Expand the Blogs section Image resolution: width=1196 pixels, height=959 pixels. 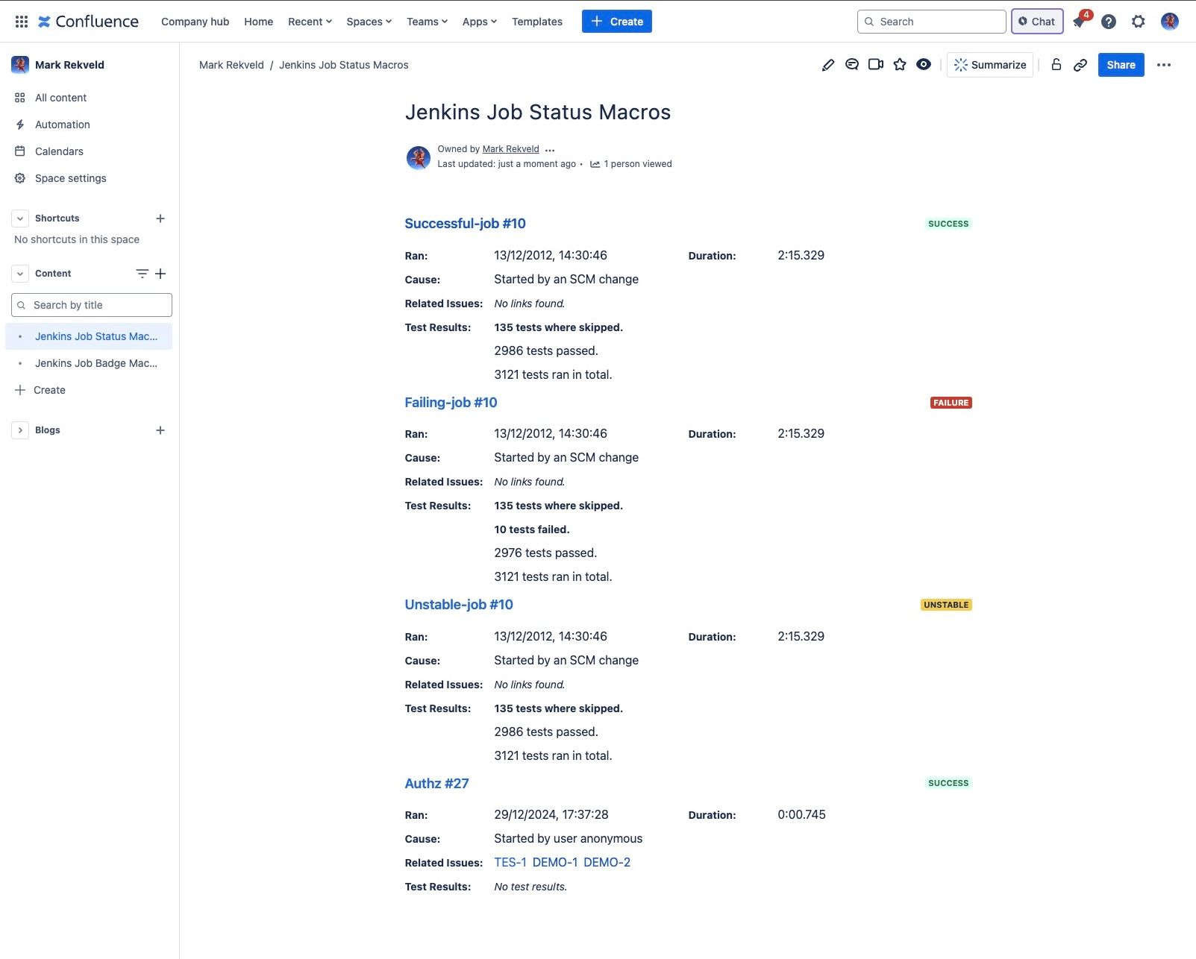pos(20,430)
